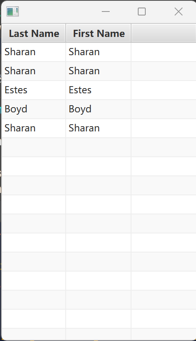Close the window using the X button

[x=179, y=12]
